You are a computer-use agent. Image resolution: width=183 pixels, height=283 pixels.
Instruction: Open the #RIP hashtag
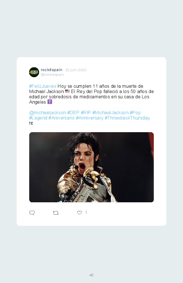click(86, 113)
